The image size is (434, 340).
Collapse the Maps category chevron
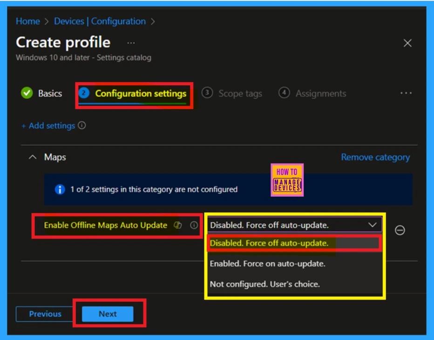click(33, 157)
